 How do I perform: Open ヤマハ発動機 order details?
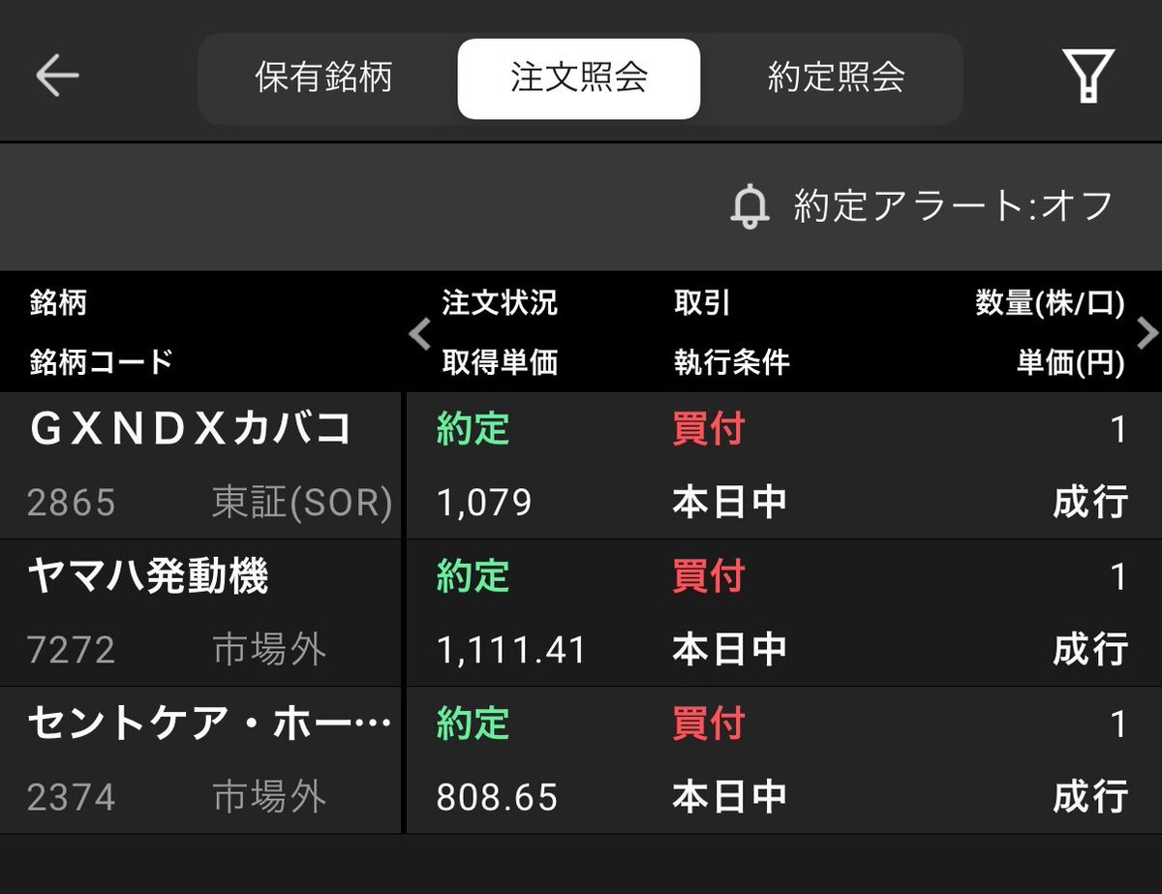[x=581, y=613]
